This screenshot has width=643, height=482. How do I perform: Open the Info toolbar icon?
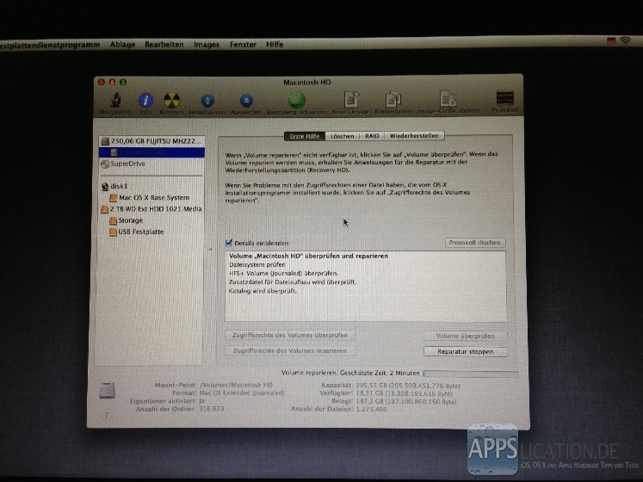145,100
